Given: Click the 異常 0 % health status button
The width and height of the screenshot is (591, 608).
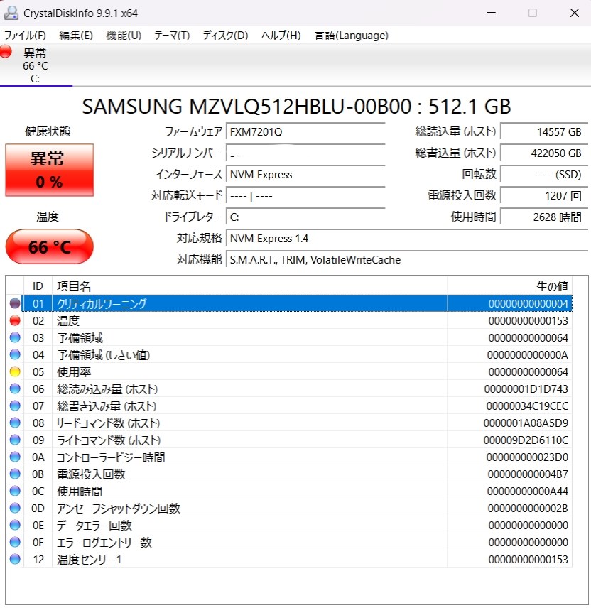Looking at the screenshot, I should (49, 170).
